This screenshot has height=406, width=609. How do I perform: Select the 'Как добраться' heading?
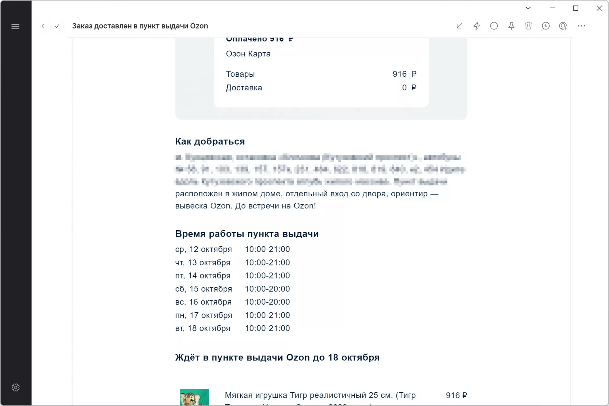pyautogui.click(x=210, y=141)
